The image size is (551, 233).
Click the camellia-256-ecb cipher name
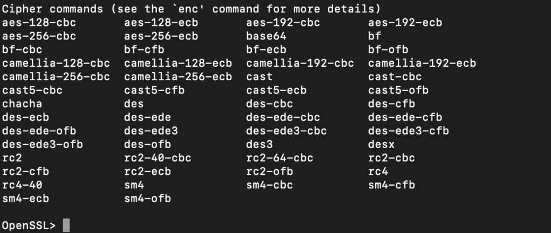(x=178, y=77)
